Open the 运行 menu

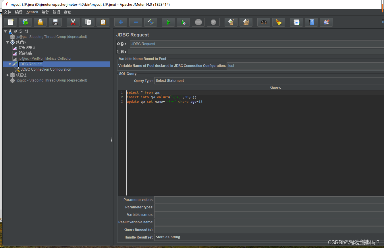[x=45, y=12]
